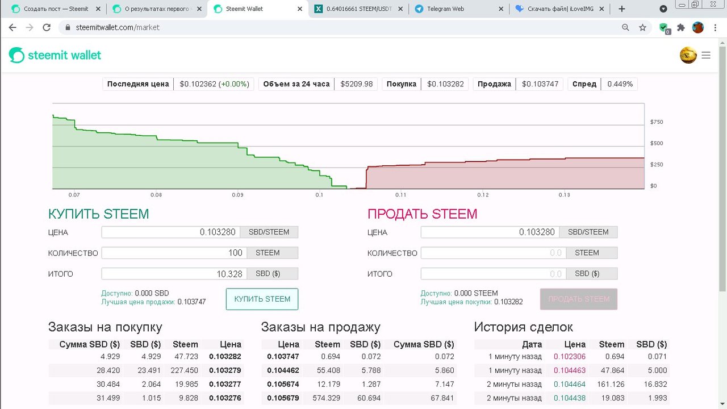Viewport: 727px width, 409px height.
Task: Select buy order with price 0.103282
Action: 146,357
